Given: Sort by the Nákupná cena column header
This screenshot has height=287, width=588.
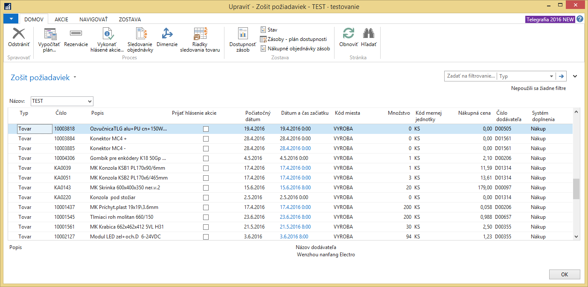Looking at the screenshot, I should point(474,113).
